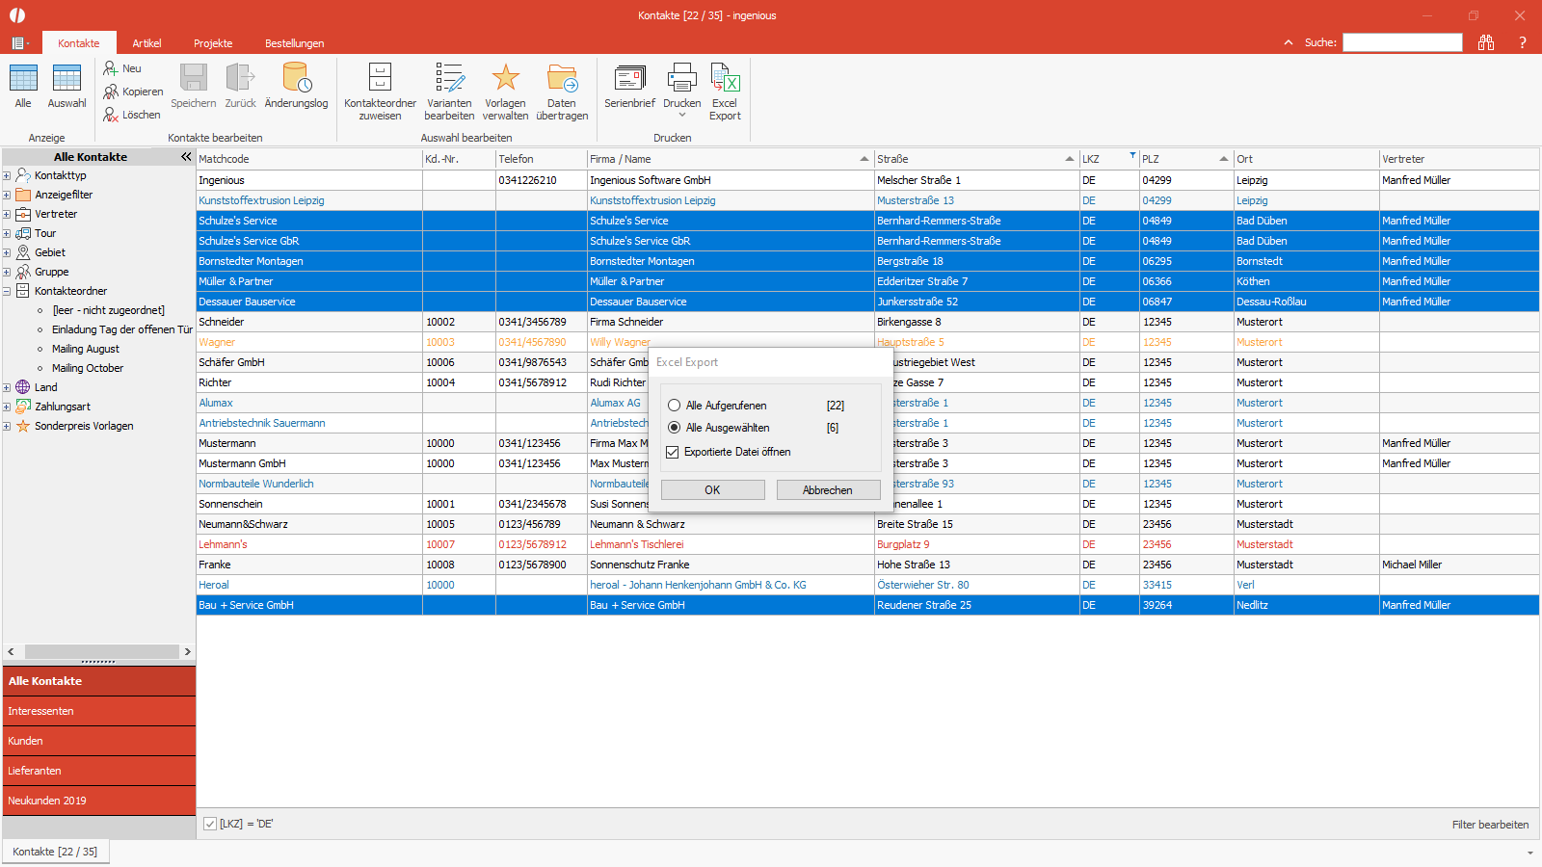This screenshot has width=1542, height=867.
Task: Select Vertreter tree node
Action: (x=56, y=214)
